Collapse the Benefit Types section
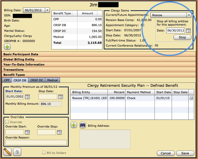This screenshot has height=159, width=198. click(99, 75)
